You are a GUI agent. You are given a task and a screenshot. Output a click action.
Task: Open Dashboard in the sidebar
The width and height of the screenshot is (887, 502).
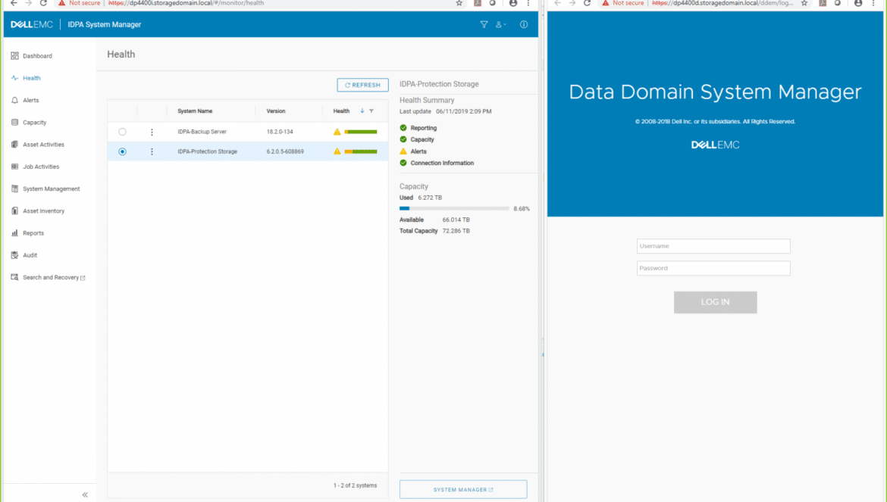click(37, 56)
